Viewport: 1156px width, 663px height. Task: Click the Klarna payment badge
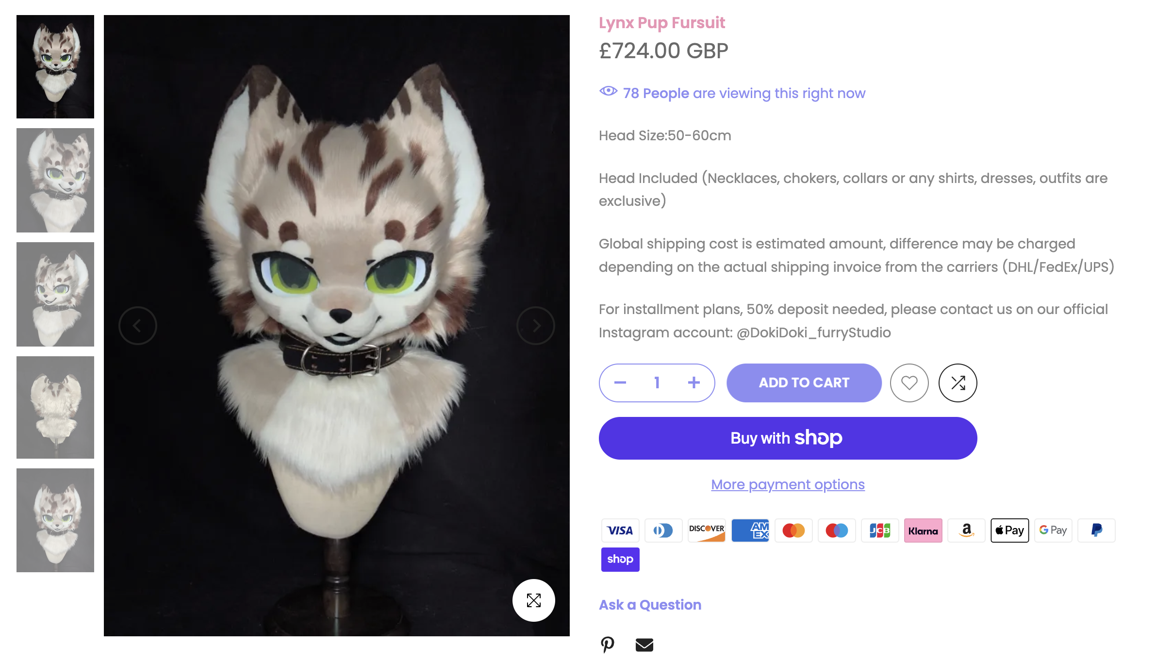pos(923,530)
